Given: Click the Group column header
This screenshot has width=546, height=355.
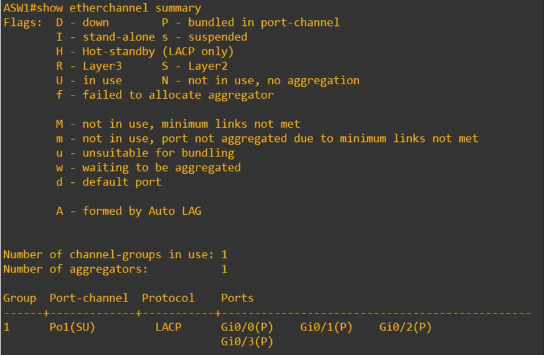Looking at the screenshot, I should coord(19,298).
